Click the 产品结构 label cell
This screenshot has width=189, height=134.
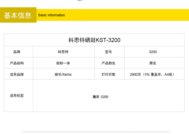coord(17,63)
